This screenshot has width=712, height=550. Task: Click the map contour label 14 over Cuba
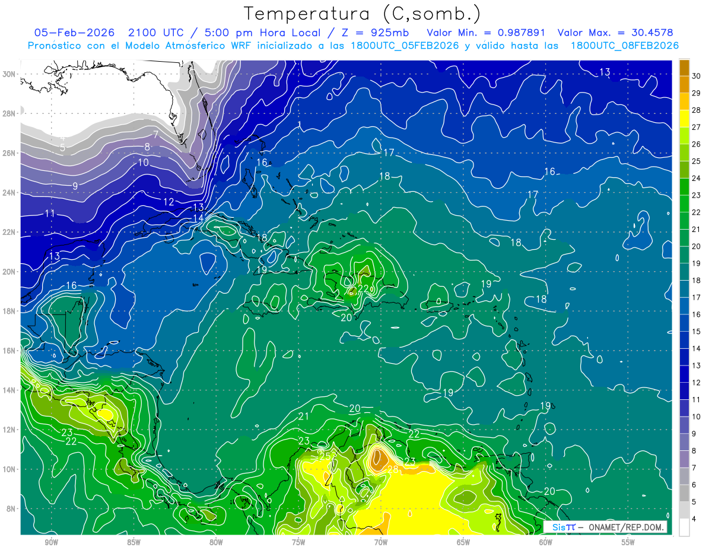click(x=198, y=218)
